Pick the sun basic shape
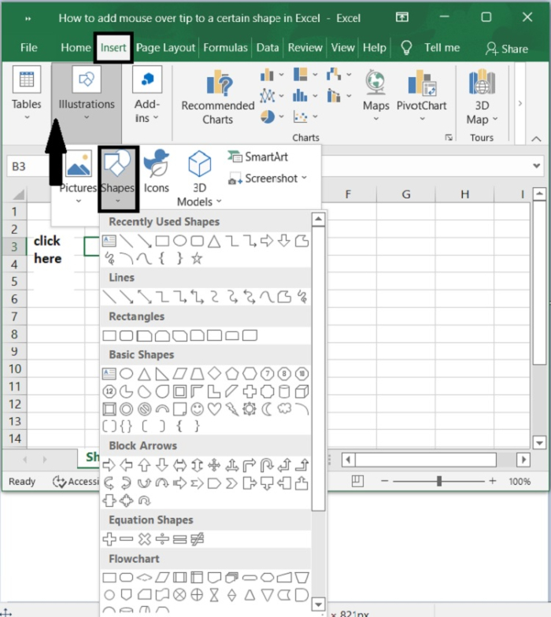 pos(249,409)
